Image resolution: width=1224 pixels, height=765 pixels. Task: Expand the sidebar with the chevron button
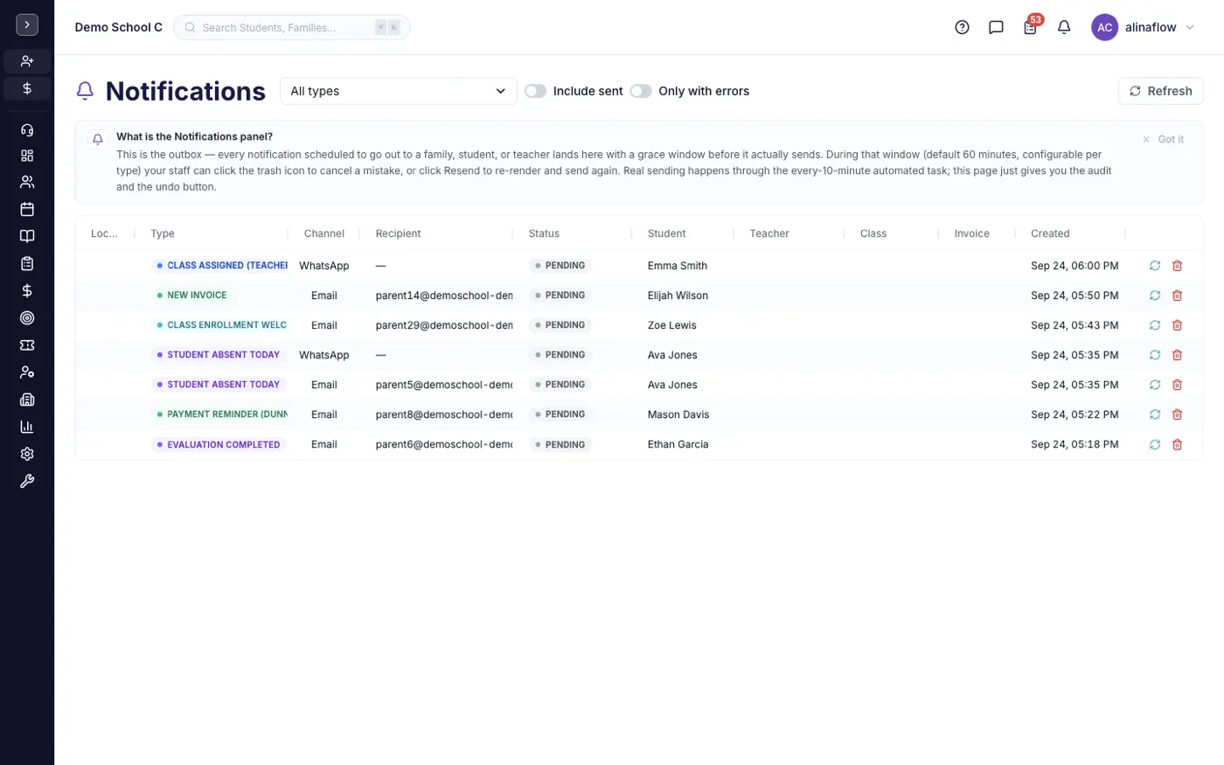coord(27,25)
